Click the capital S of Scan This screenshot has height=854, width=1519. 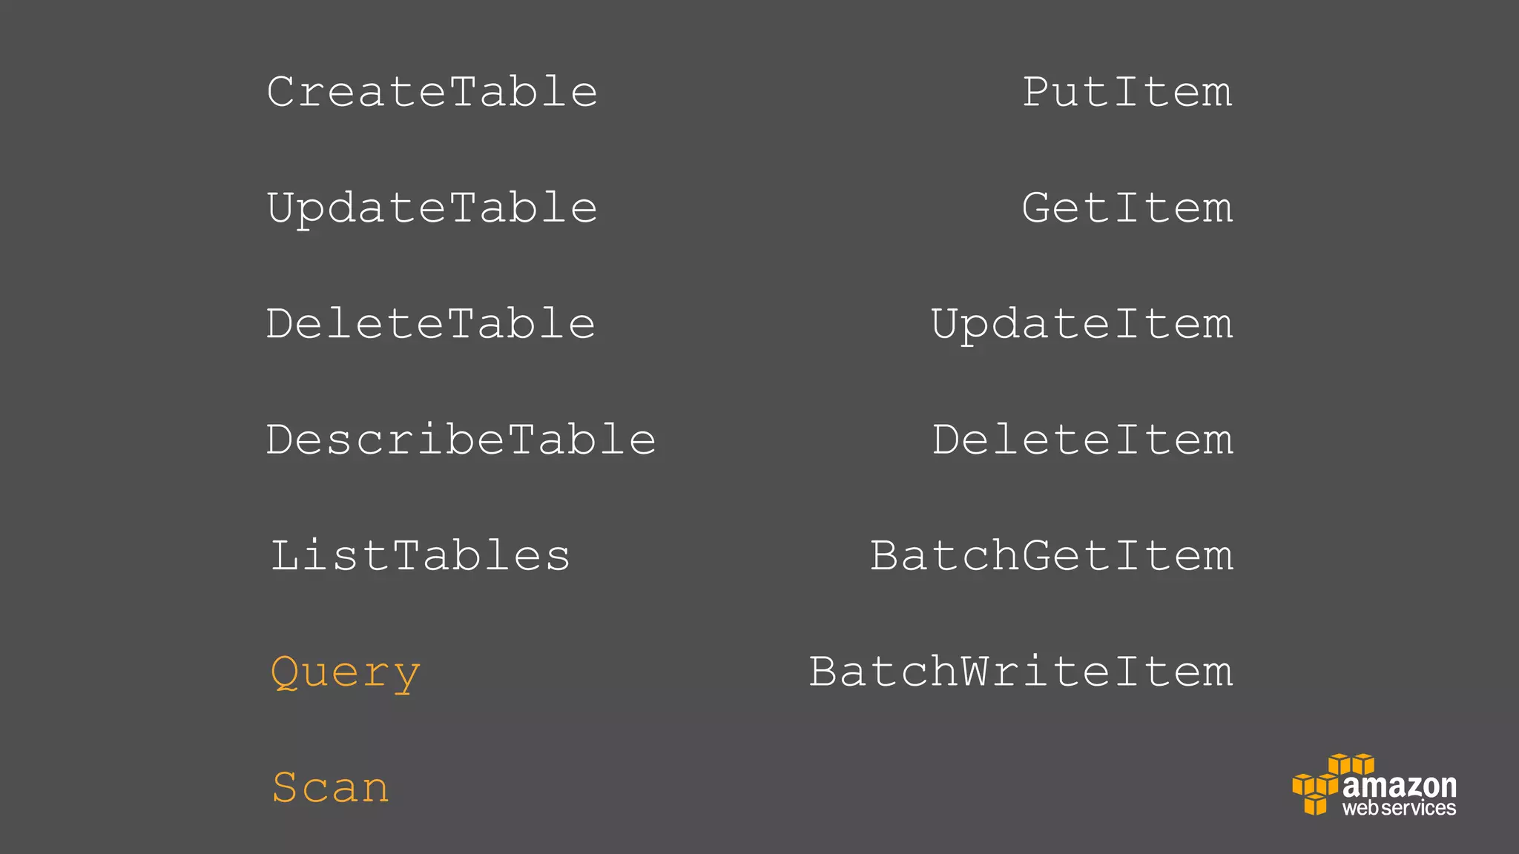click(x=286, y=787)
